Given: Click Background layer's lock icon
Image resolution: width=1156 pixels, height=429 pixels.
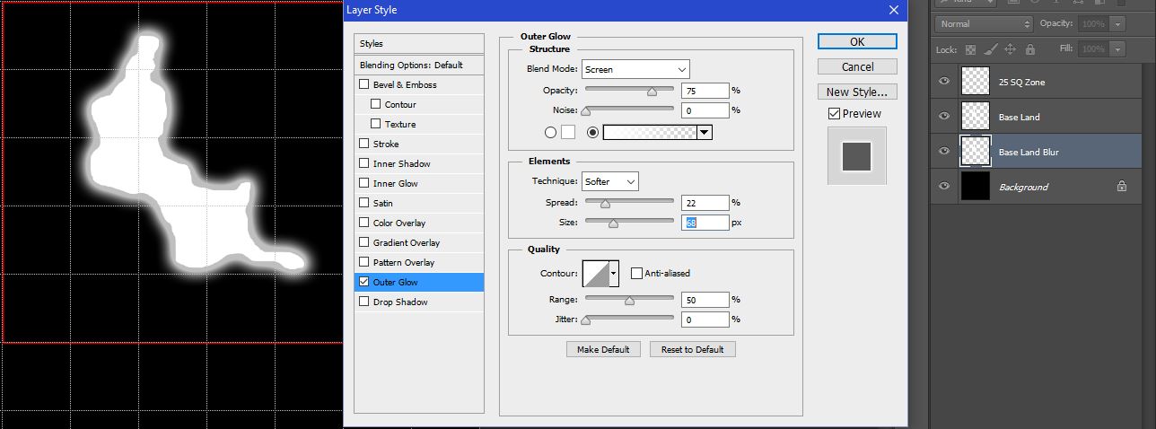Looking at the screenshot, I should [1122, 187].
